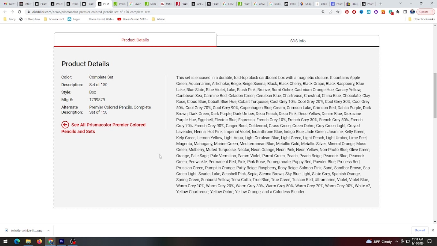Click the red back-arrow circle icon
This screenshot has width=437, height=246.
(65, 125)
